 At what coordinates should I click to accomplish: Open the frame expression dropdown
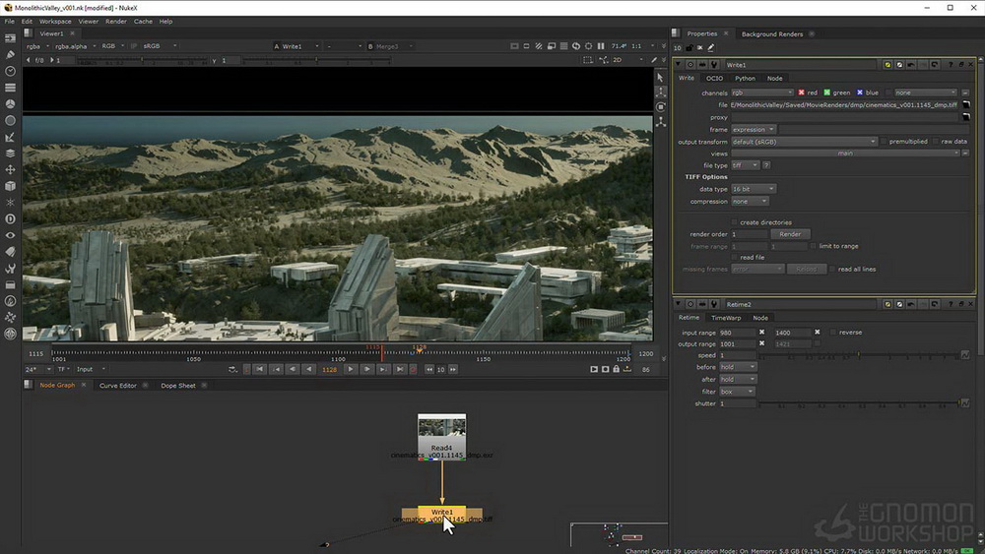[x=753, y=129]
